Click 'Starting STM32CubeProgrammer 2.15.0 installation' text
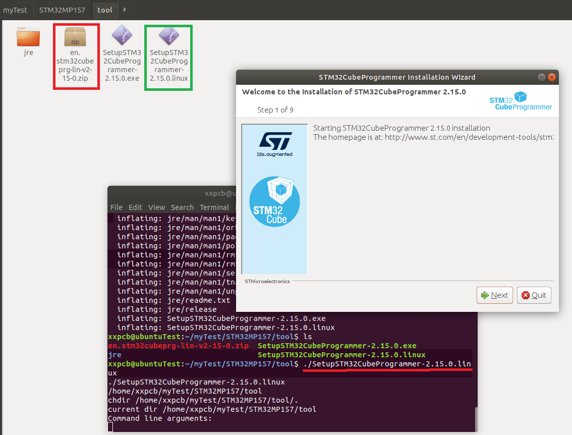The image size is (572, 435). coord(402,128)
